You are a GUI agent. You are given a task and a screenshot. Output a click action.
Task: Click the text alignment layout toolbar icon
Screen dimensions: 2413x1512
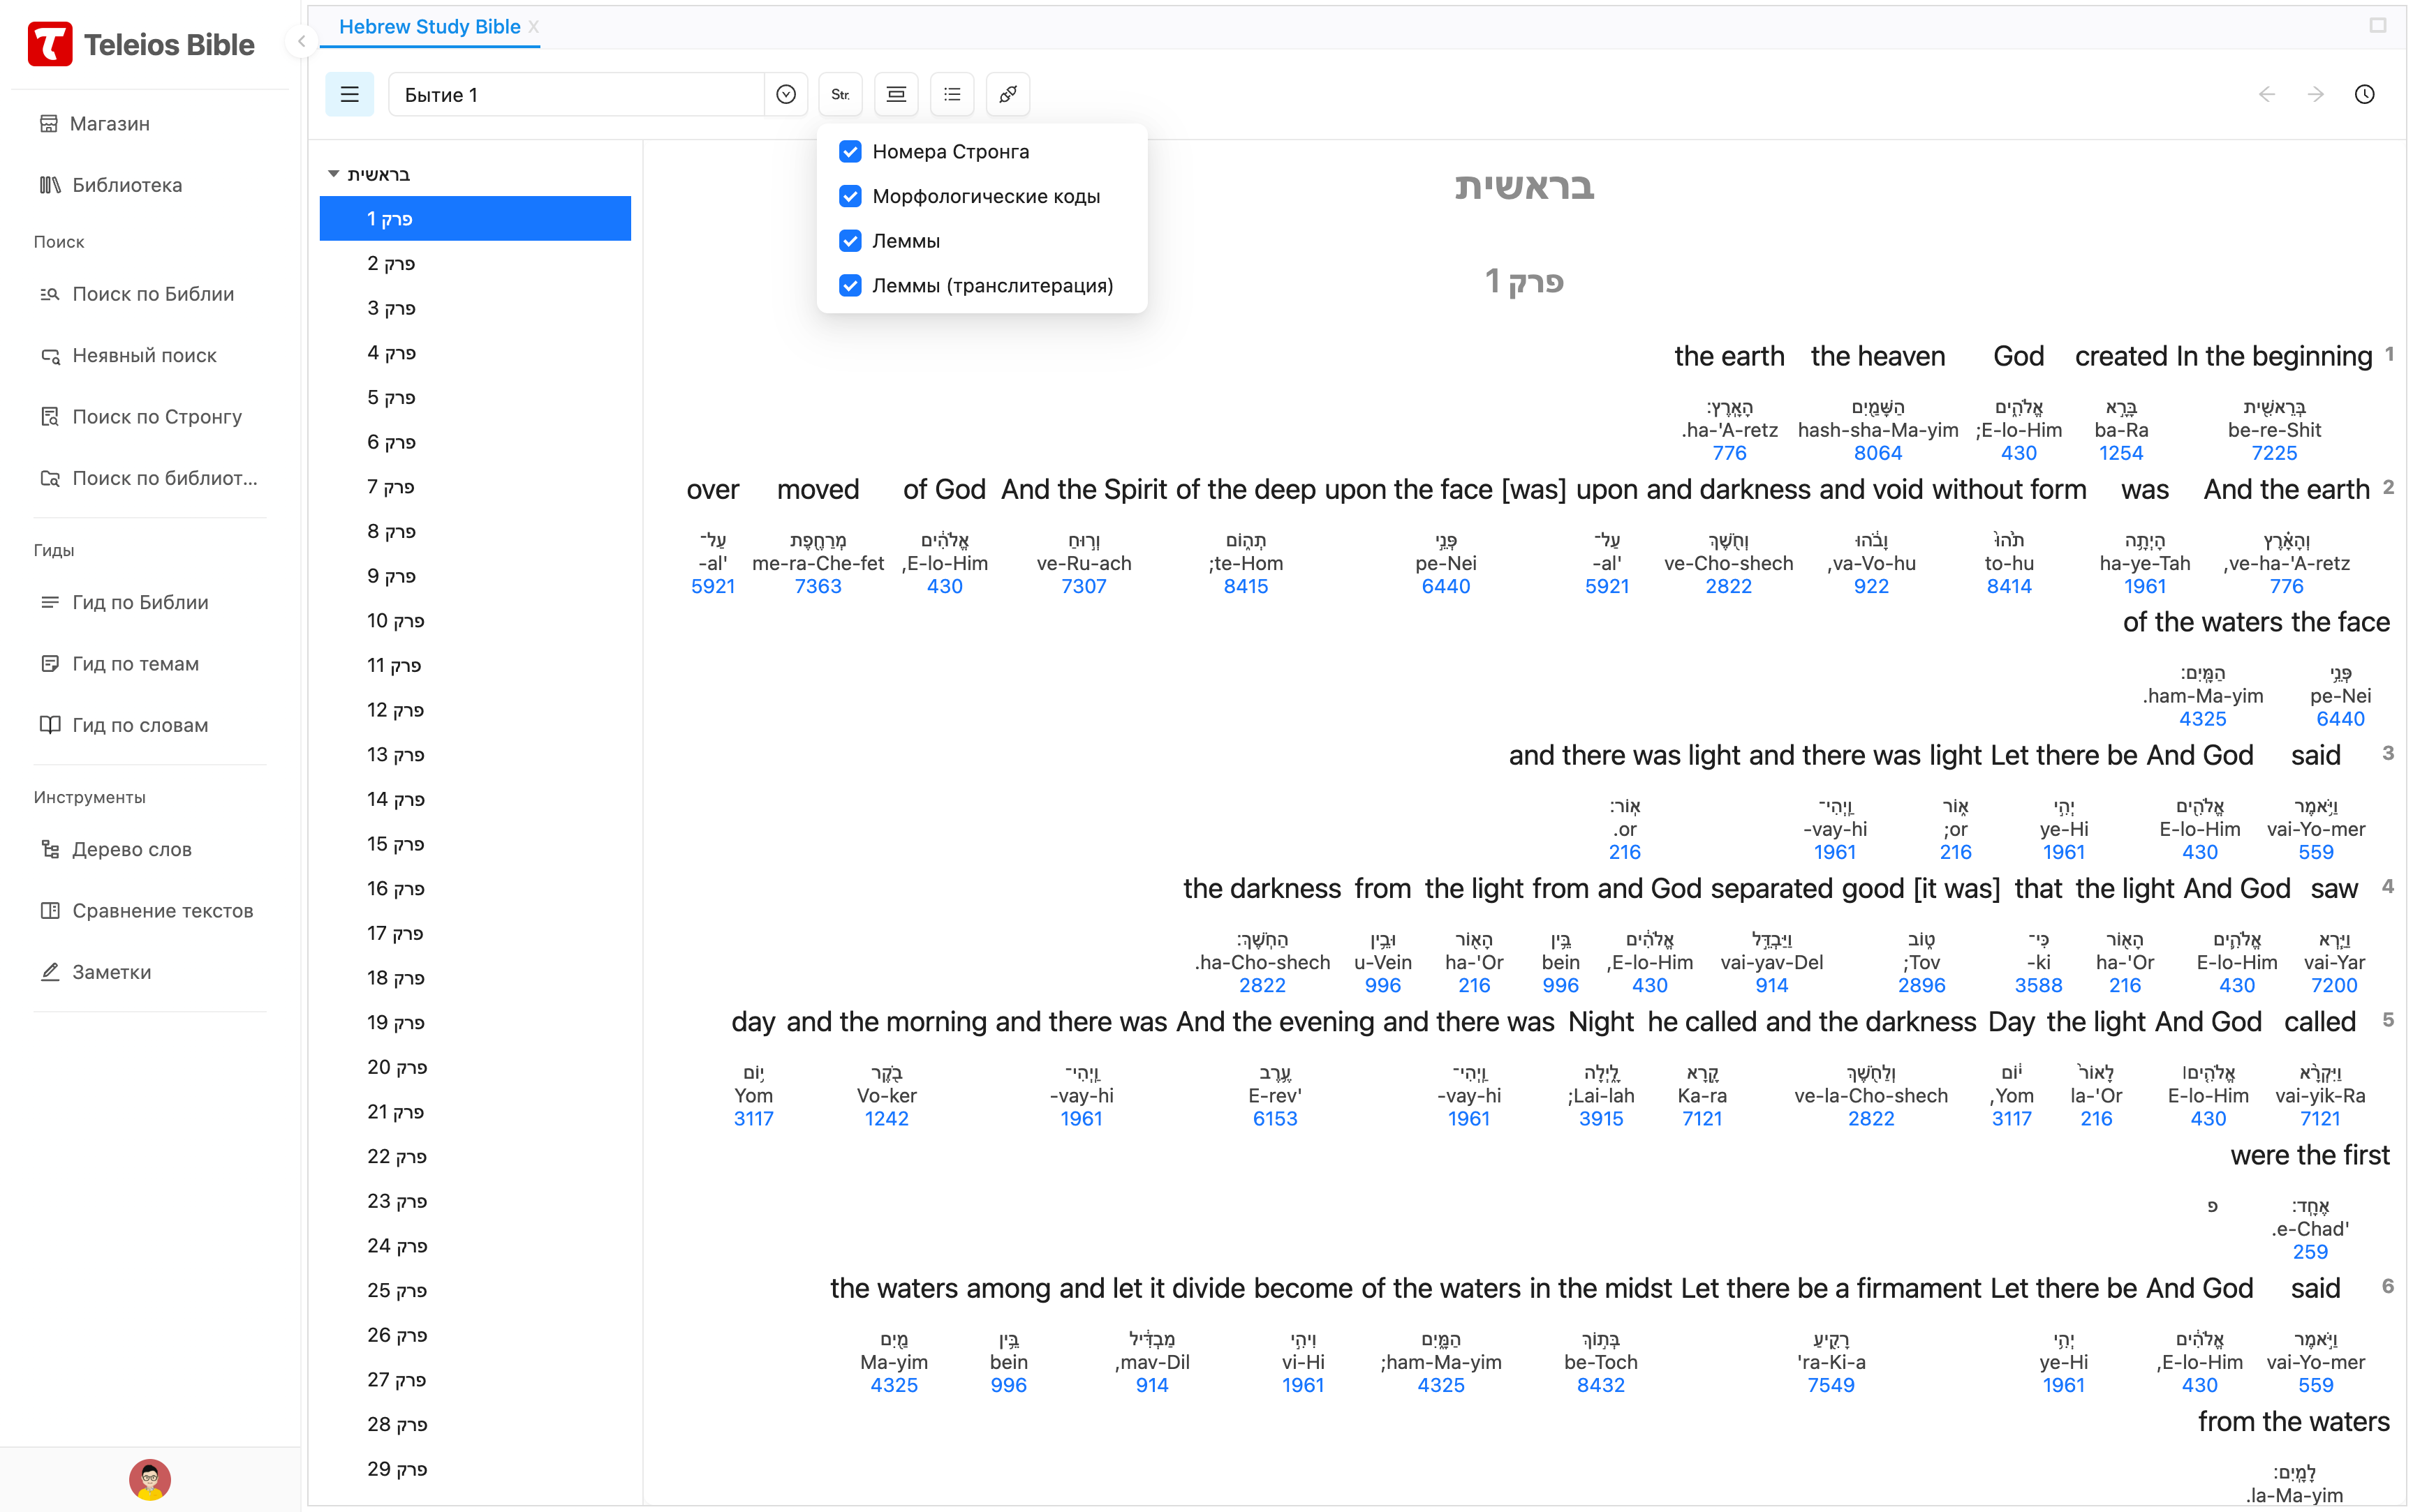point(896,94)
